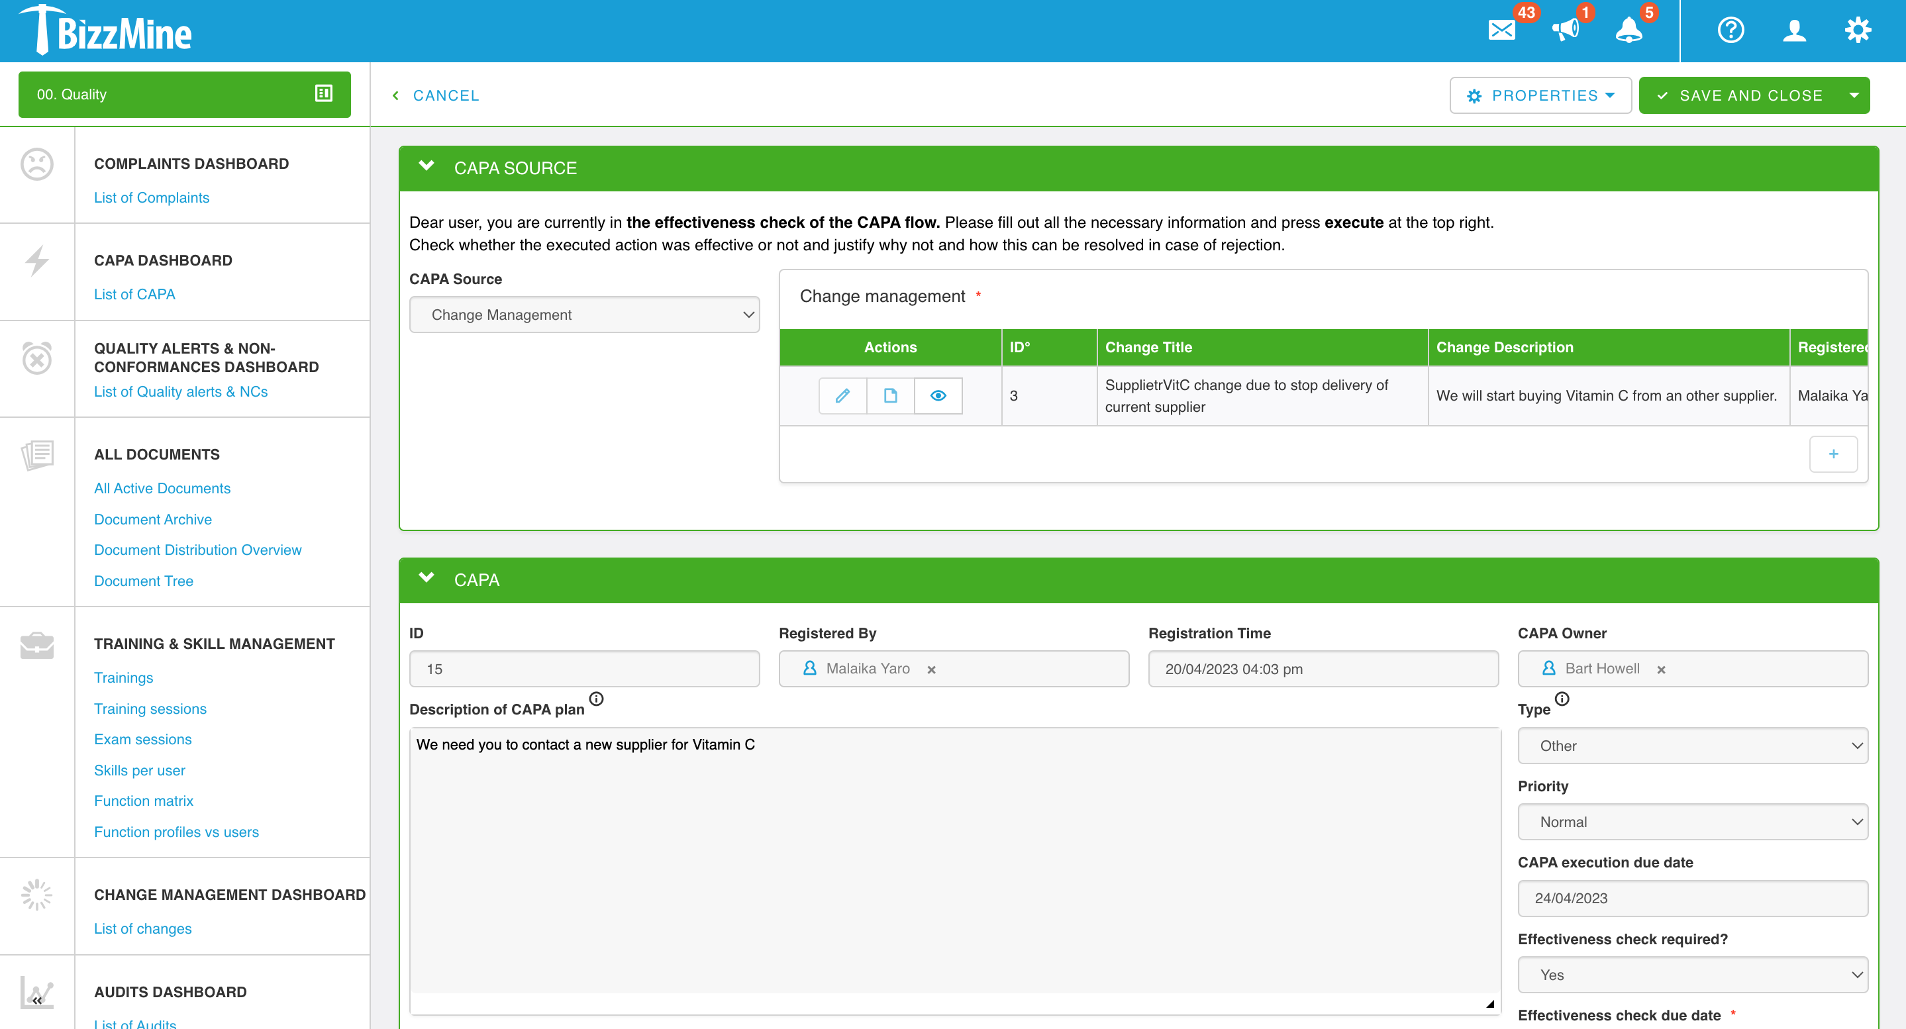The height and width of the screenshot is (1029, 1906).
Task: Open List of changes link
Action: pos(143,928)
